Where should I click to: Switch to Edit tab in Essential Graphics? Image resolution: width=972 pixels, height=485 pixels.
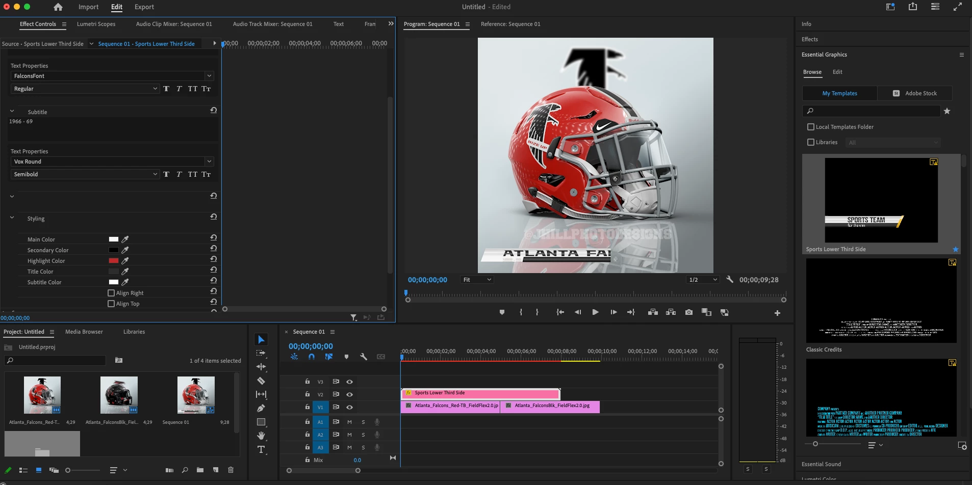point(837,72)
